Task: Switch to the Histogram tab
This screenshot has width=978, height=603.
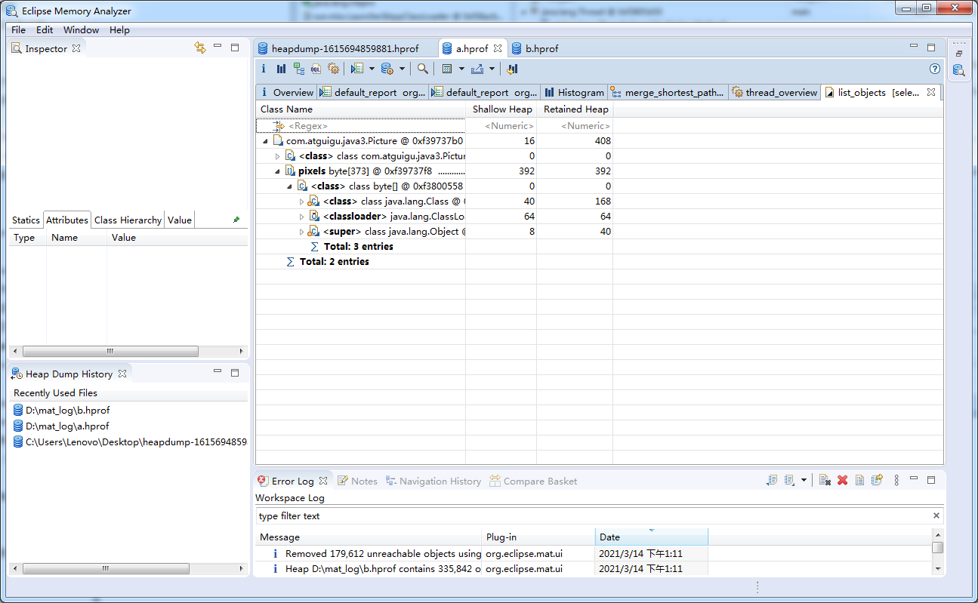Action: click(x=574, y=93)
